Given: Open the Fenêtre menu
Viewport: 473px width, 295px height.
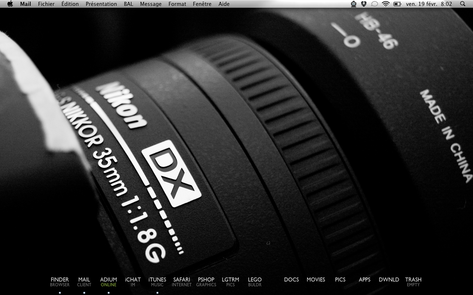Looking at the screenshot, I should [202, 4].
